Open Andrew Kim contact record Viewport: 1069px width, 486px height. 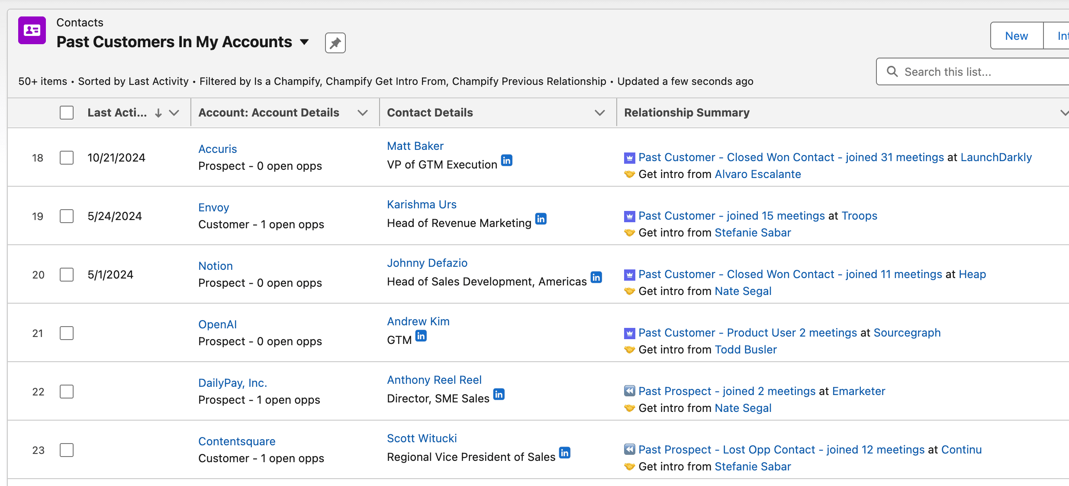[x=419, y=321]
